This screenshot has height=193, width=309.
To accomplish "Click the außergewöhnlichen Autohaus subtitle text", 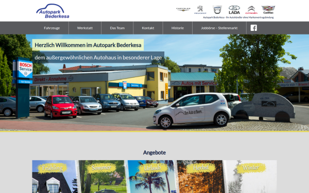I will click(x=98, y=57).
